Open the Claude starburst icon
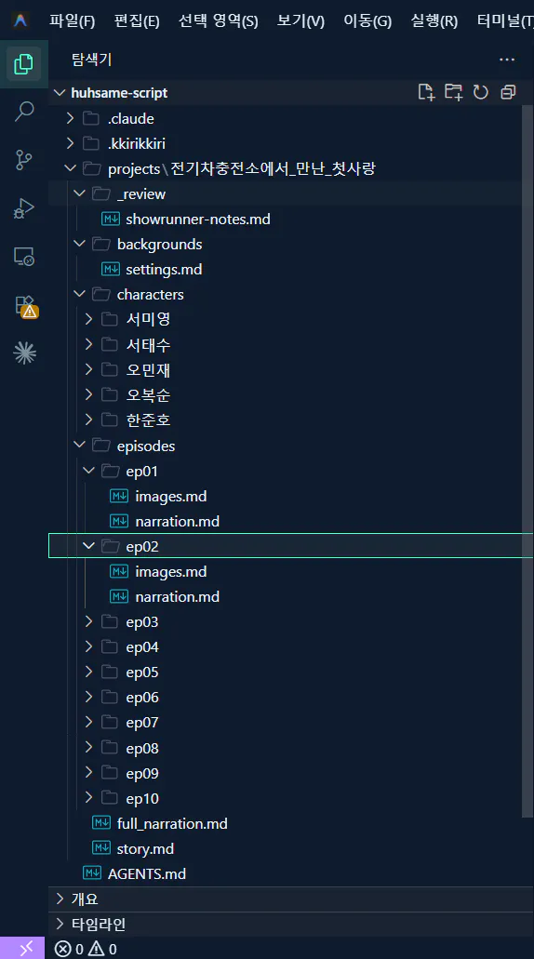 (x=24, y=353)
